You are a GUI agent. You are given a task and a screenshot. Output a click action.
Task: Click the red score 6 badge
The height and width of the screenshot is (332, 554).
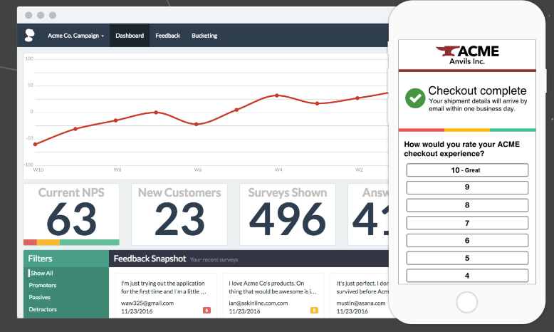[207, 310]
